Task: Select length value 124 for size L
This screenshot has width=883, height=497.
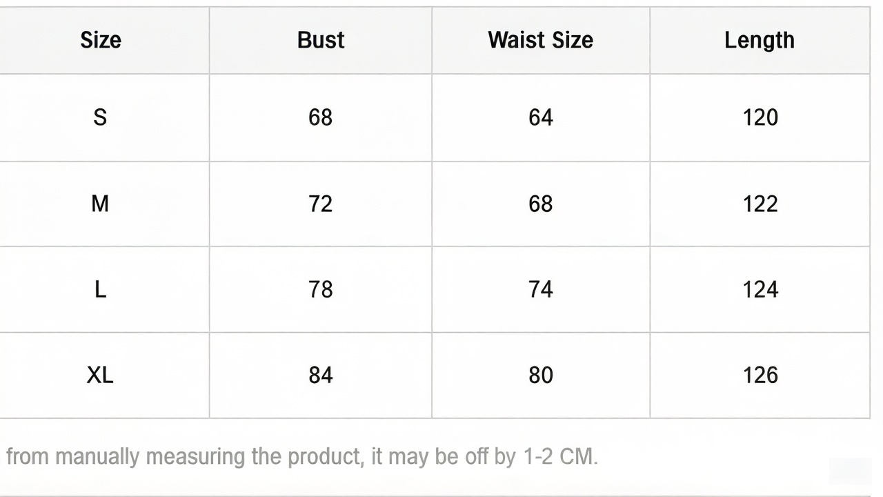Action: pos(760,289)
